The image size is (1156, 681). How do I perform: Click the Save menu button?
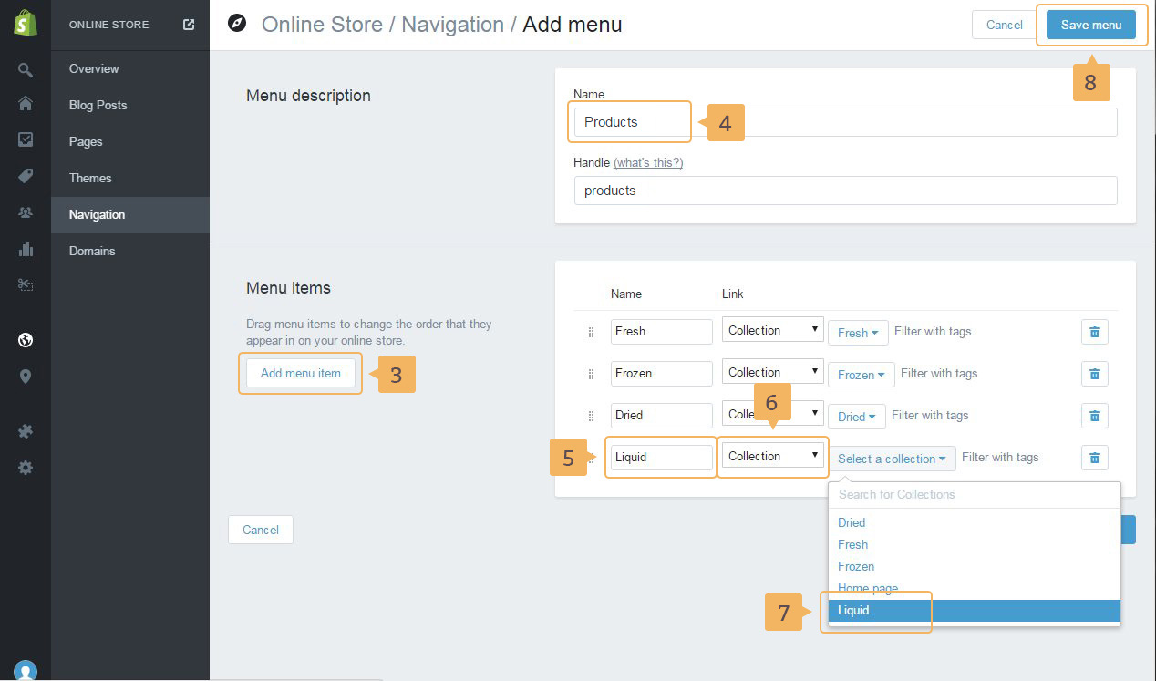pos(1091,25)
